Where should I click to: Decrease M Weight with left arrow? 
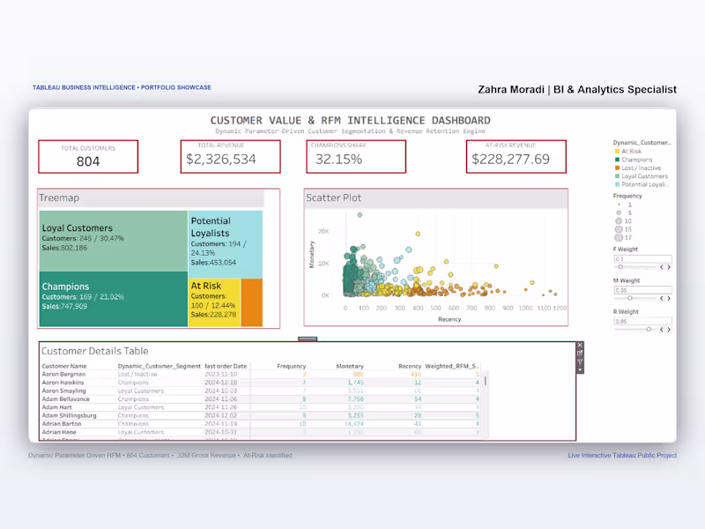point(662,298)
